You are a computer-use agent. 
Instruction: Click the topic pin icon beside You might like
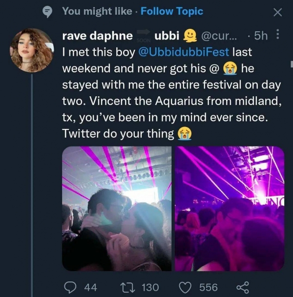click(47, 12)
